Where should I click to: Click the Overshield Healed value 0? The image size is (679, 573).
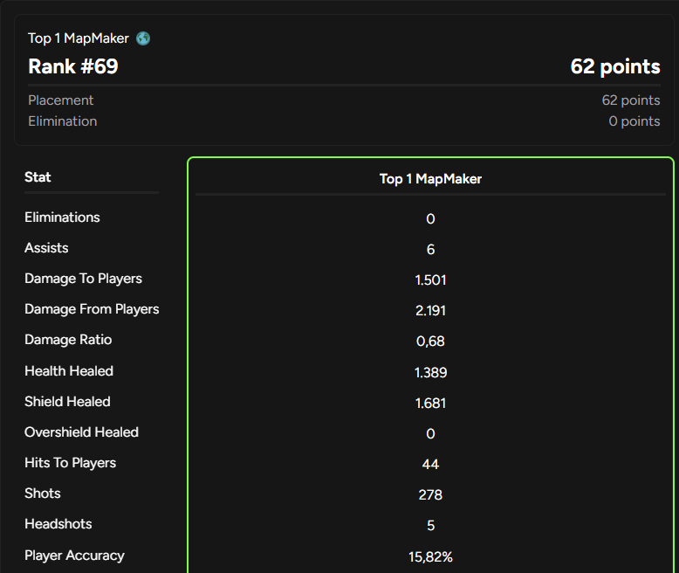(x=430, y=434)
